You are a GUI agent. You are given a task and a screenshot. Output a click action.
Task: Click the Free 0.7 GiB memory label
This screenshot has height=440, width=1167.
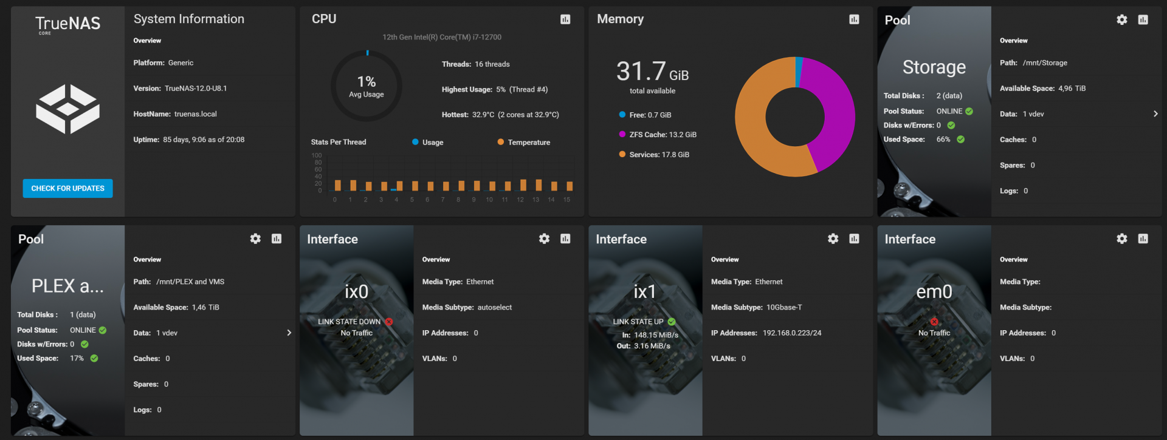pyautogui.click(x=650, y=115)
